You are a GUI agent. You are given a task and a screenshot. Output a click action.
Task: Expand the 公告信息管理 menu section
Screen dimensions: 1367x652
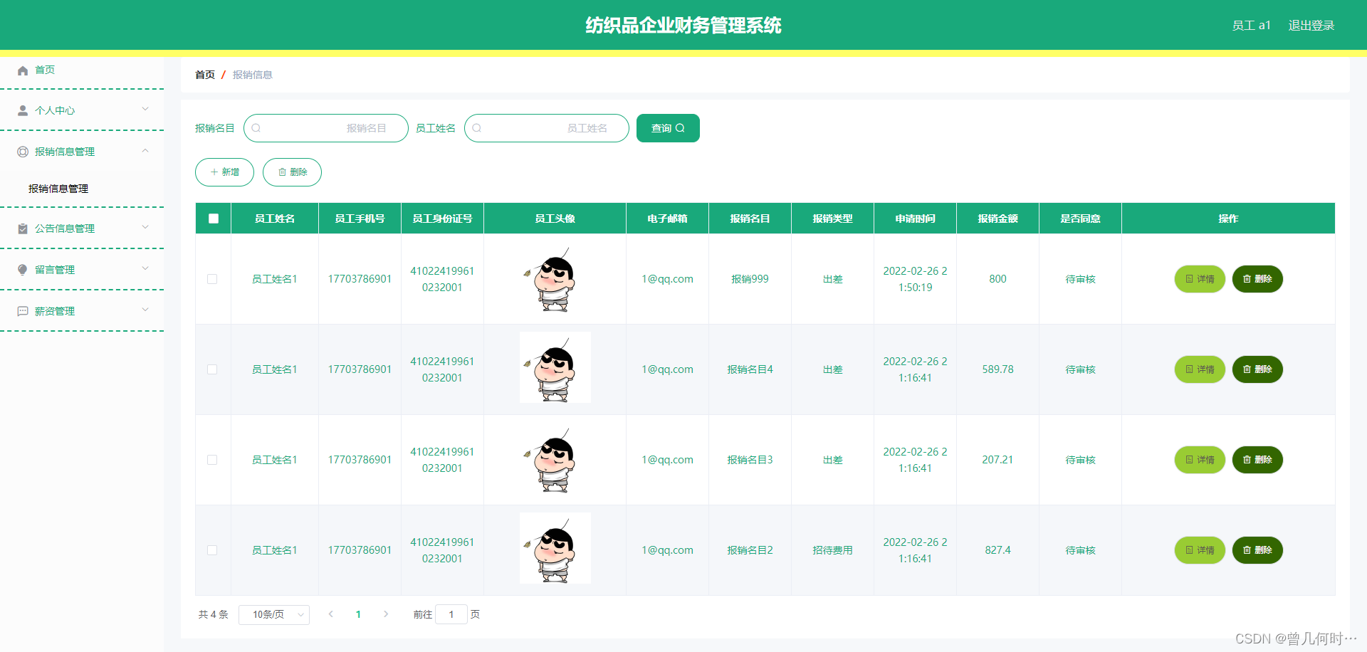pyautogui.click(x=145, y=228)
